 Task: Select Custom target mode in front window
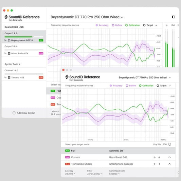(118, 157)
